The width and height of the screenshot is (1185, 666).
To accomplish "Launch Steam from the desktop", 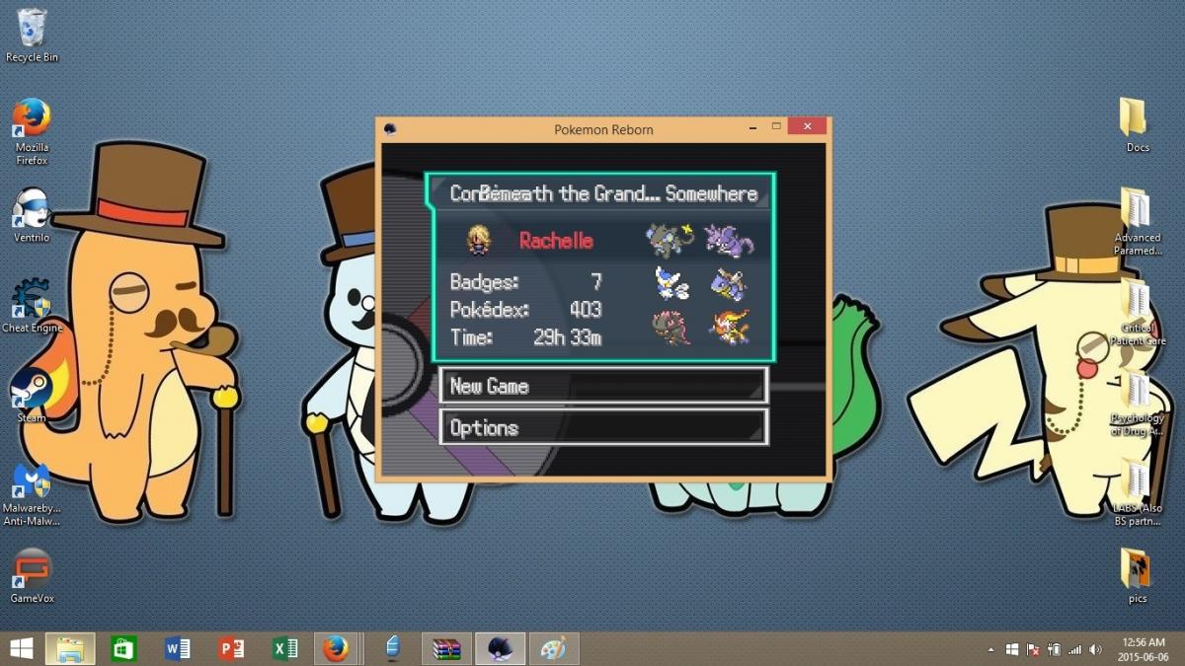I will point(32,390).
